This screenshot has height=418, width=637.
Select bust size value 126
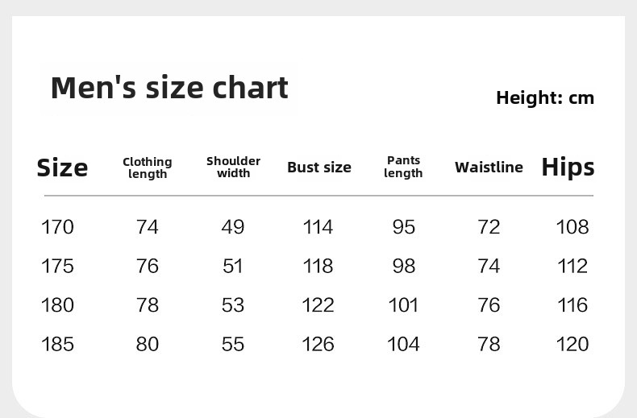[x=318, y=344]
